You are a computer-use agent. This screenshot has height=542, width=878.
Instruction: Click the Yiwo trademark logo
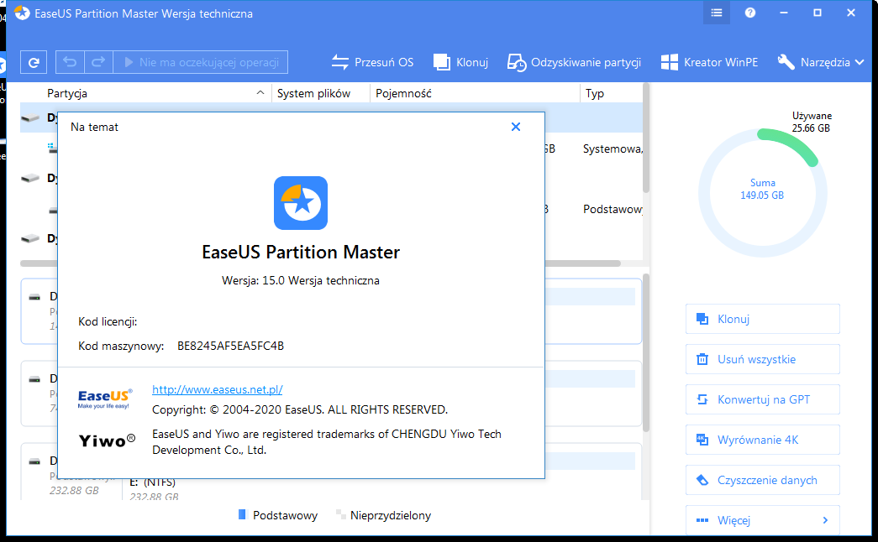107,440
